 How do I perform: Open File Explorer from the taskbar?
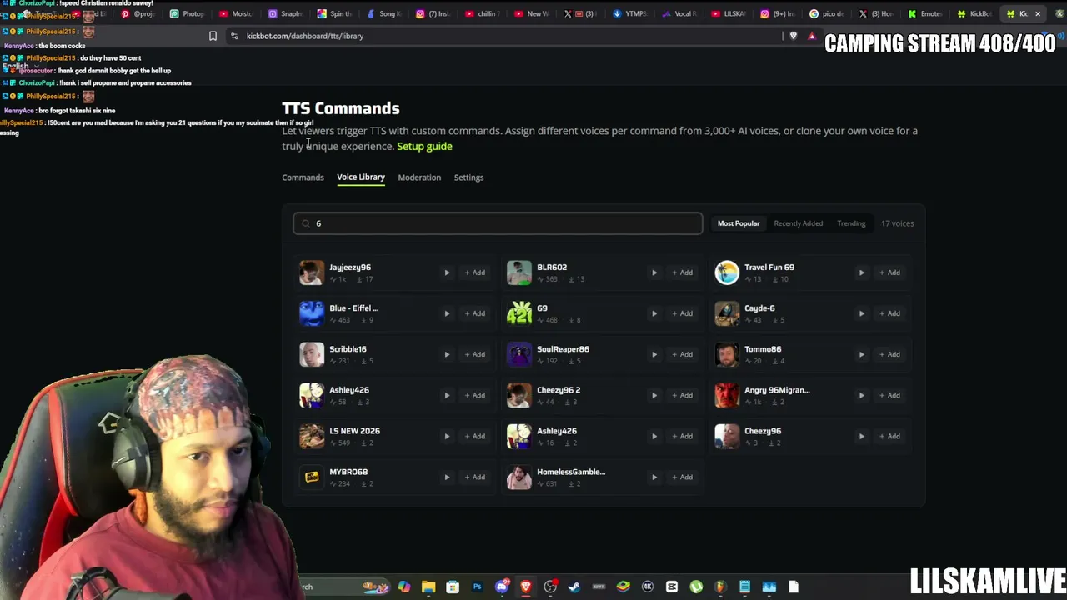click(428, 587)
